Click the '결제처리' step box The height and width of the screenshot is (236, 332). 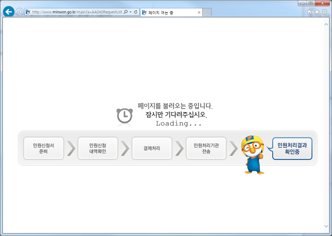152,148
